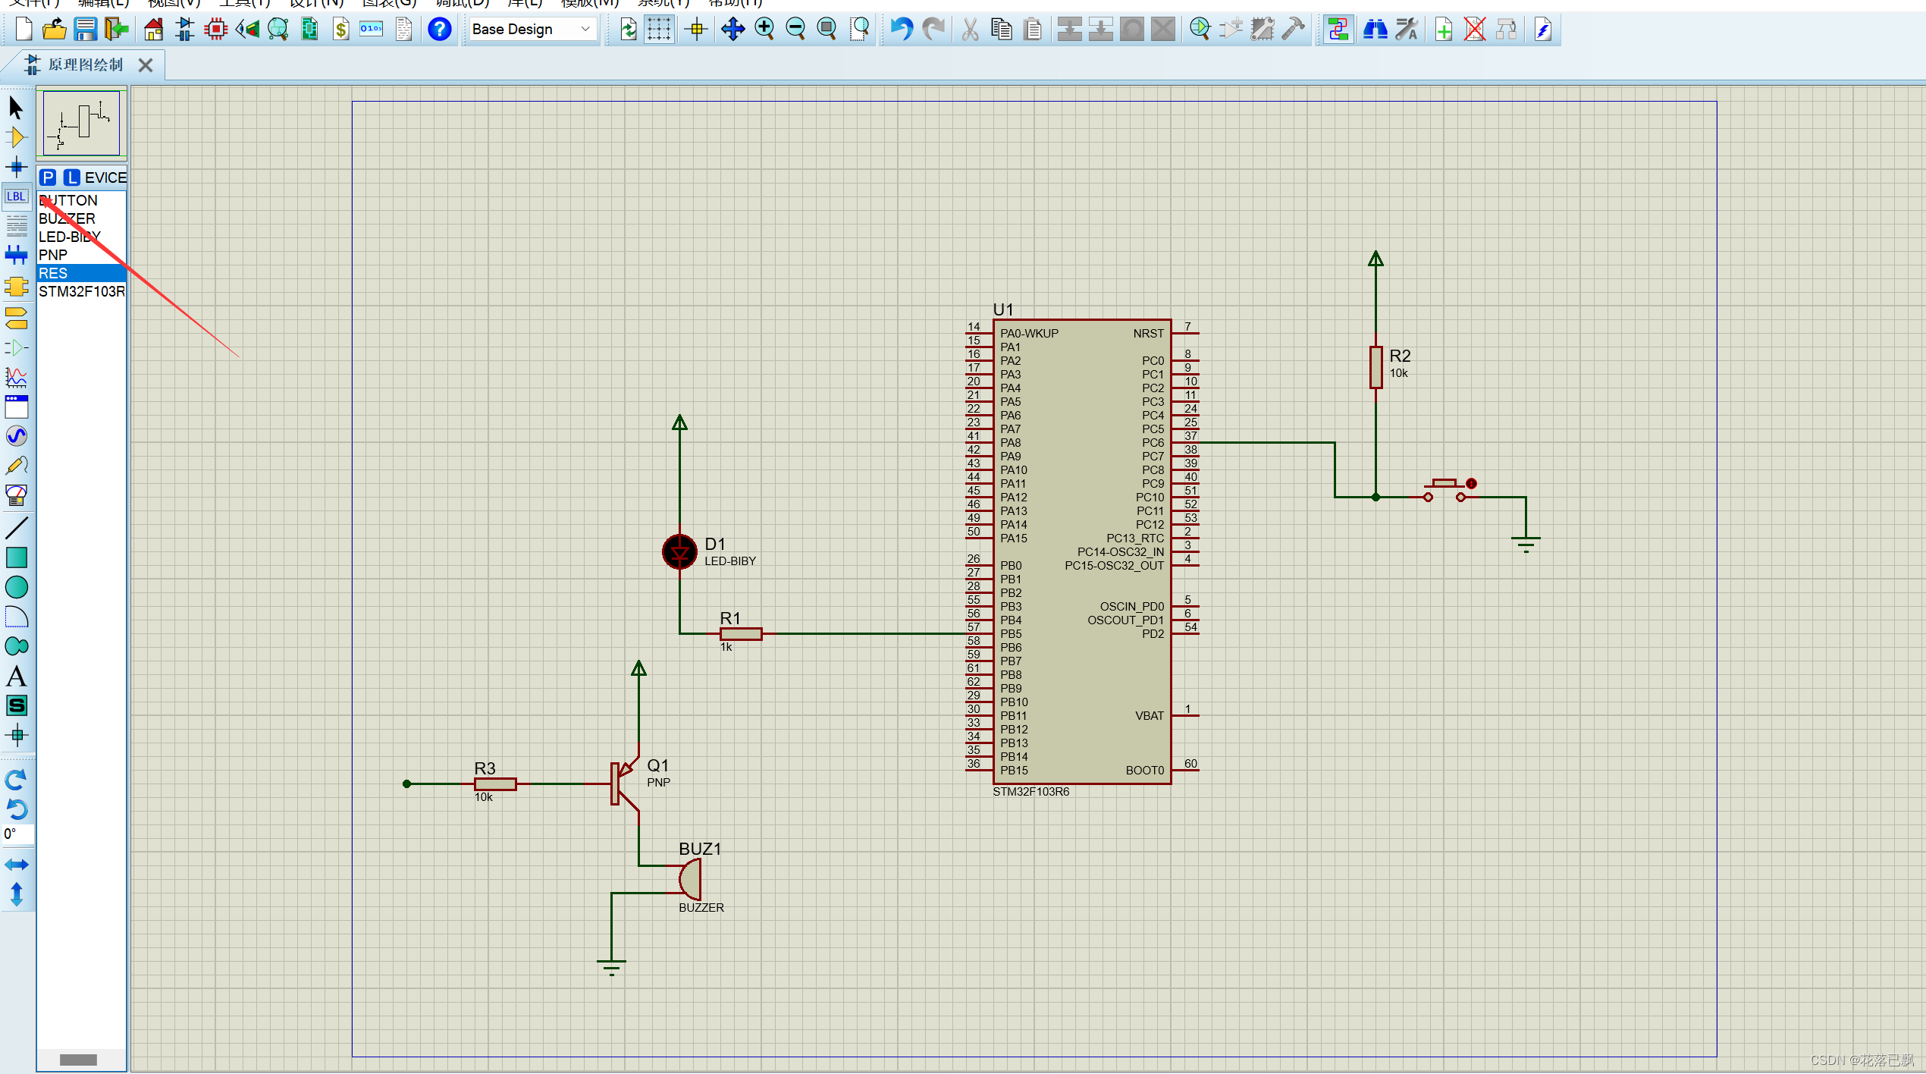Click the horizontal flip (X-mirror) arrows
The width and height of the screenshot is (1926, 1074).
click(16, 865)
